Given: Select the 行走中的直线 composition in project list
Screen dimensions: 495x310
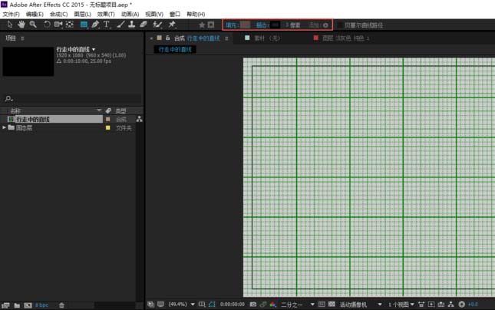Looking at the screenshot, I should coord(33,120).
